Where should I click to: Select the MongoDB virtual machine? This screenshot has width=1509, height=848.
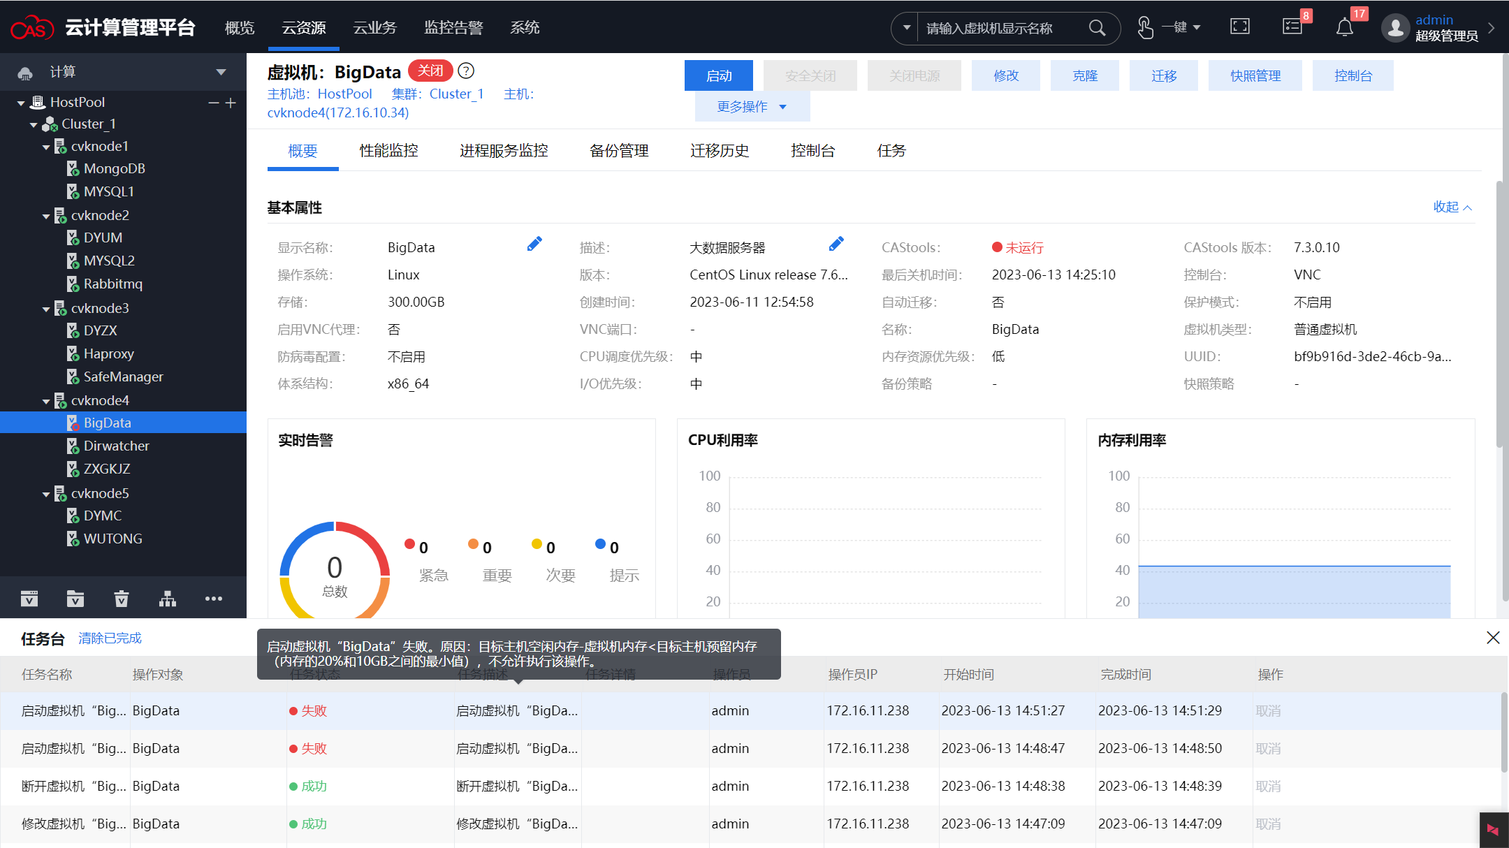pyautogui.click(x=114, y=169)
